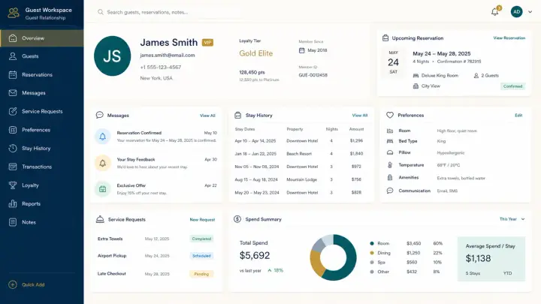Click the $5,692 total spend value
The height and width of the screenshot is (304, 541).
tap(255, 255)
